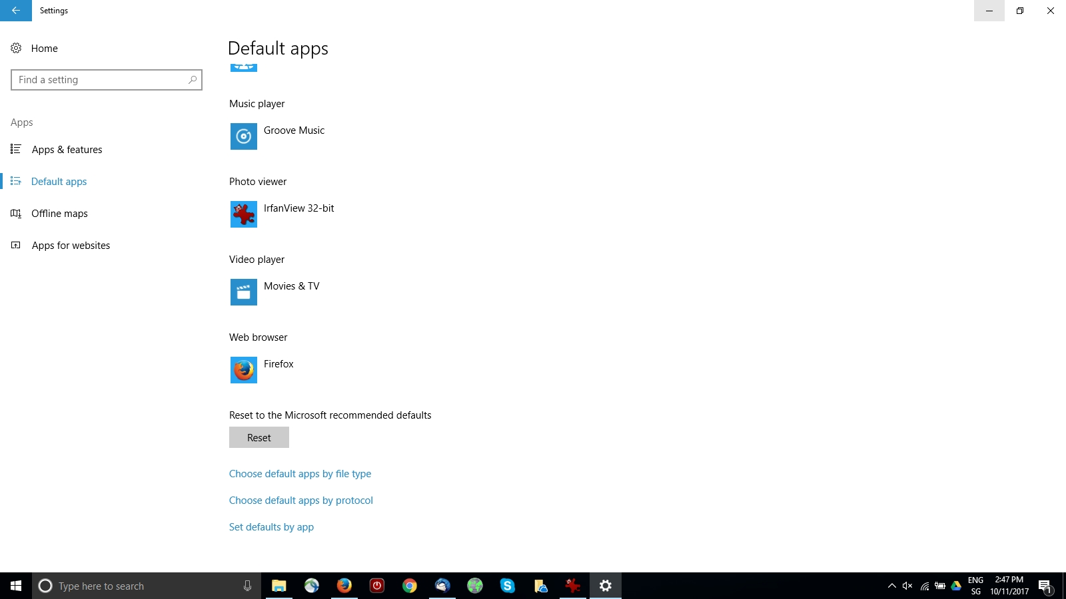Switch to Firefox in the taskbar

tap(344, 586)
